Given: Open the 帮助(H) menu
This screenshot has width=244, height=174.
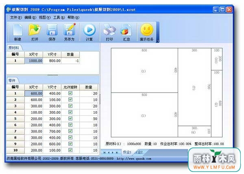Looking at the screenshot, I should [74, 18].
